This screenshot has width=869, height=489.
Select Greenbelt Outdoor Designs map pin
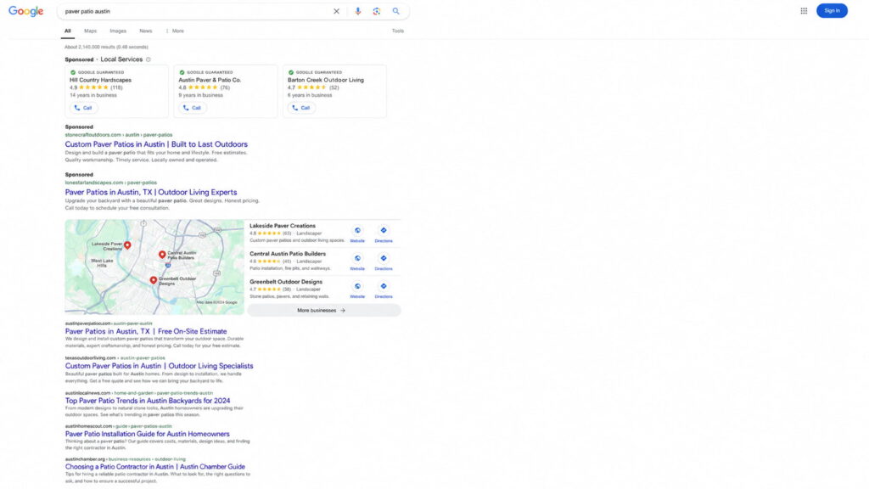[x=154, y=280]
